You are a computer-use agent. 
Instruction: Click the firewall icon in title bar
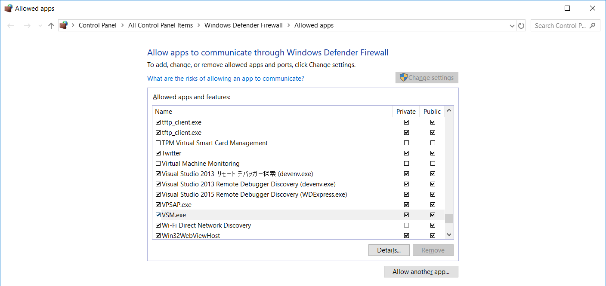pyautogui.click(x=8, y=8)
